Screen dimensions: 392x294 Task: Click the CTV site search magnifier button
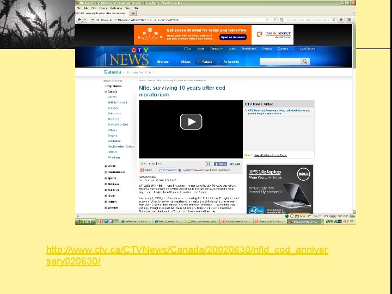305,62
